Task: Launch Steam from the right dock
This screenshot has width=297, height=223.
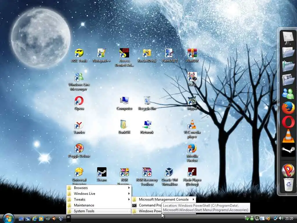Action: pyautogui.click(x=288, y=150)
